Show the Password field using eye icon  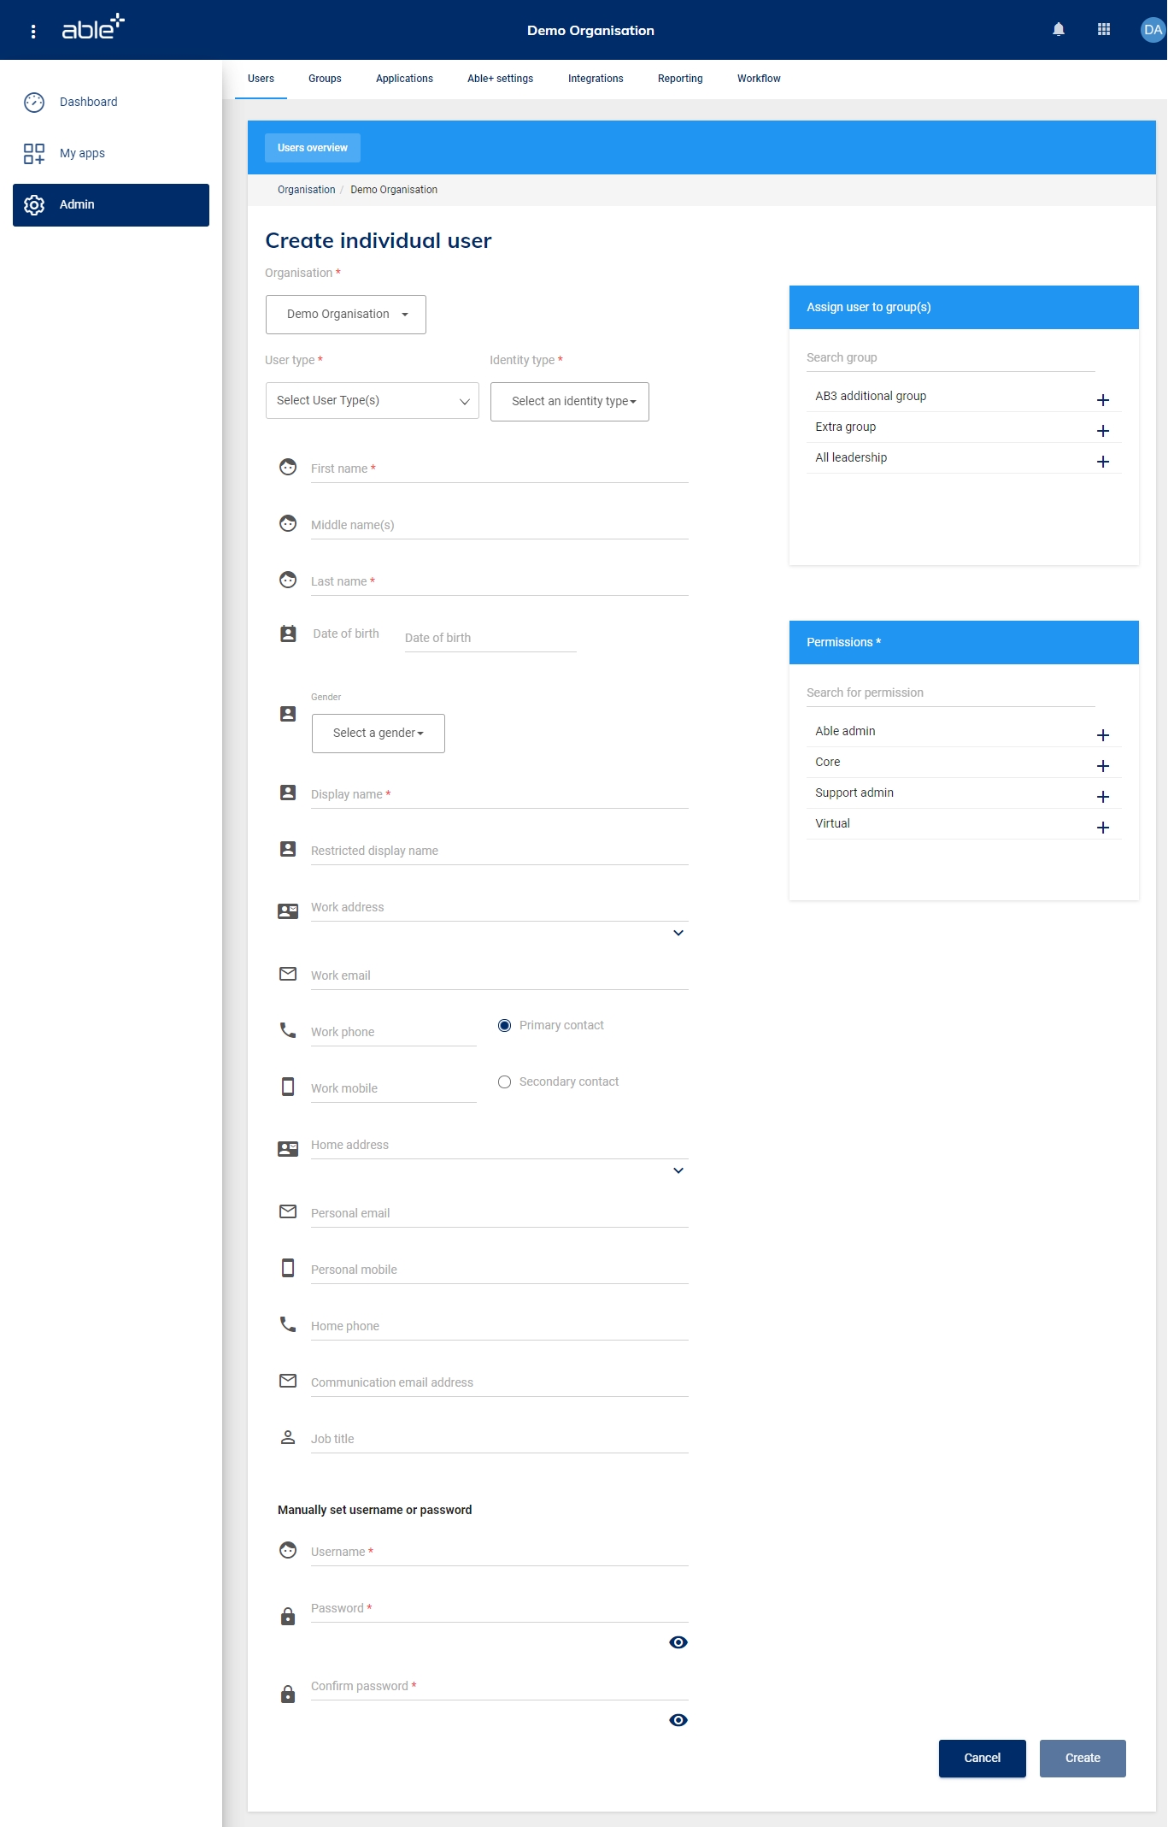[x=678, y=1642]
